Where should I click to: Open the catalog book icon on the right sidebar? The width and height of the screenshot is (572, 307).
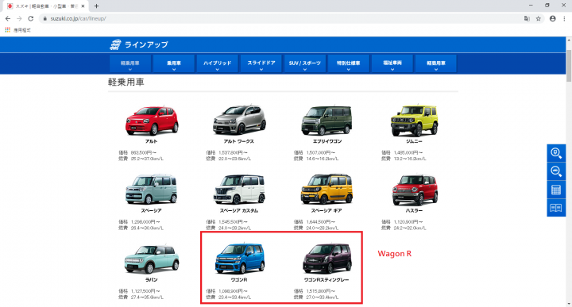click(555, 208)
